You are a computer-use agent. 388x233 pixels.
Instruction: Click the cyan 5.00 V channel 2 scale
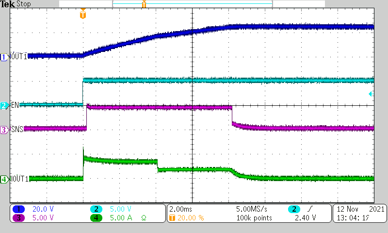point(120,209)
